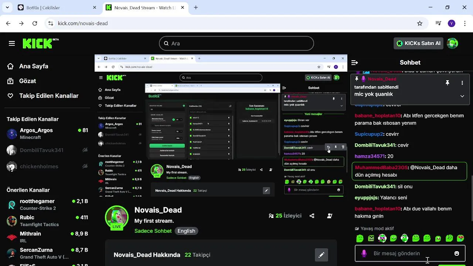Switch to Novais_Dead Stream browser tab
Viewport: 473px width, 266px height.
click(145, 7)
